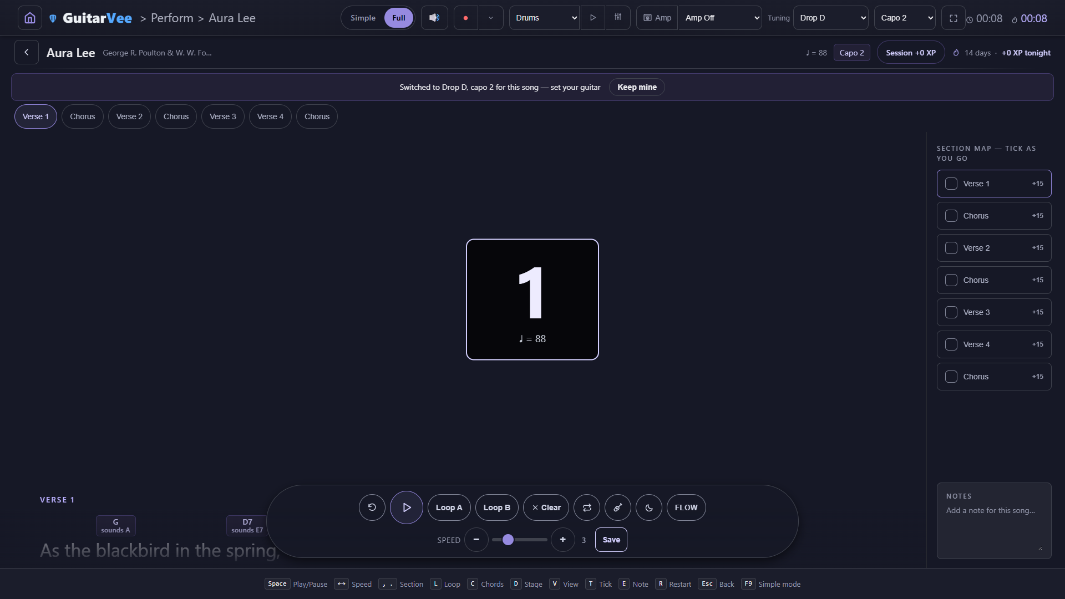Click the guitar icon in playback bar

coord(618,507)
